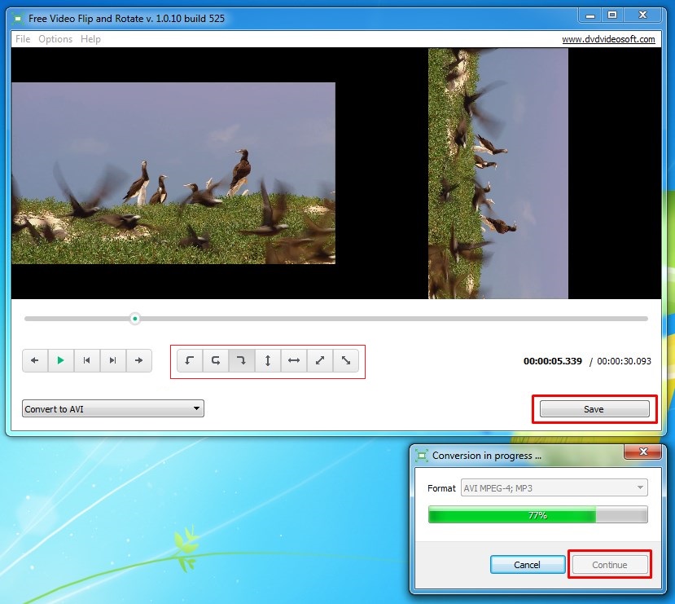Step forward with the right arrow button
675x604 pixels.
coord(139,360)
